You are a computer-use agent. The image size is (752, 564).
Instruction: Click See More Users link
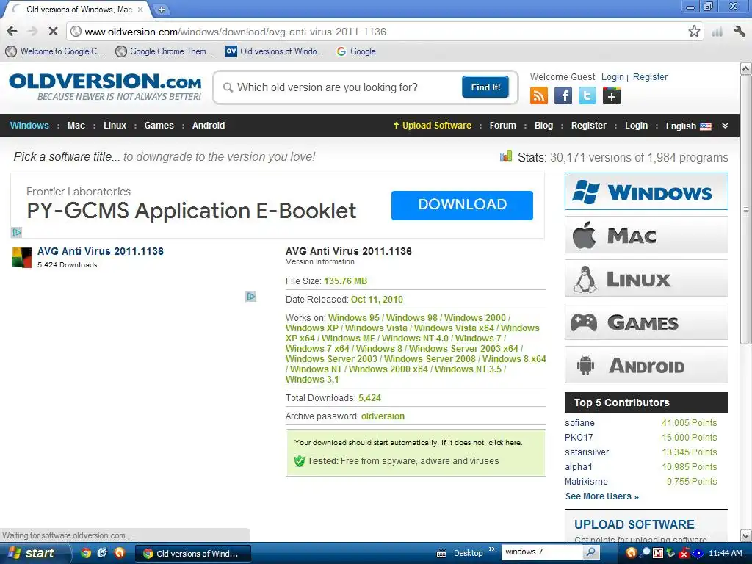click(x=602, y=496)
